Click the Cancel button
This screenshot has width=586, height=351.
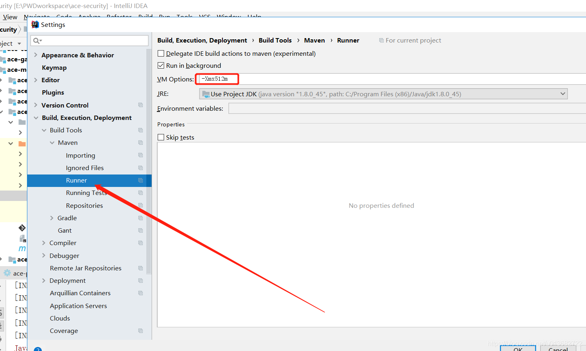[558, 348]
